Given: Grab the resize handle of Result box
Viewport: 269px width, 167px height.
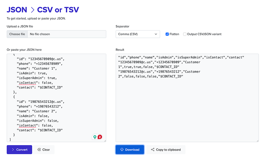Looking at the screenshot, I should pos(257,140).
